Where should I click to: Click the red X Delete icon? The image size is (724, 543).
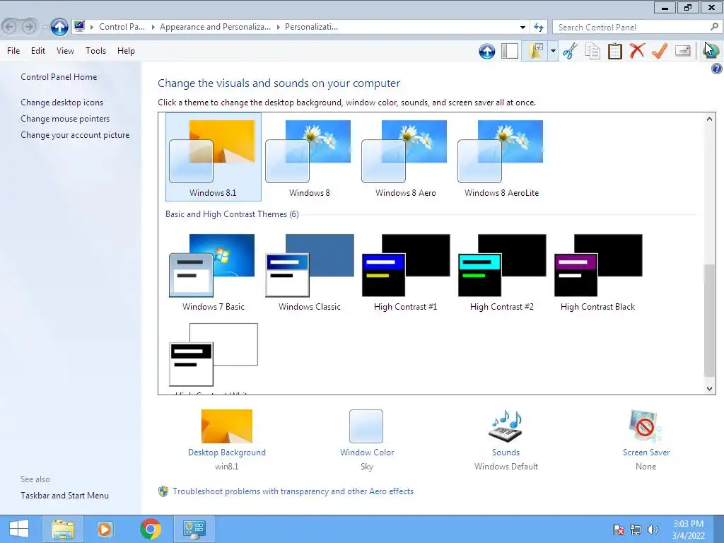(637, 51)
